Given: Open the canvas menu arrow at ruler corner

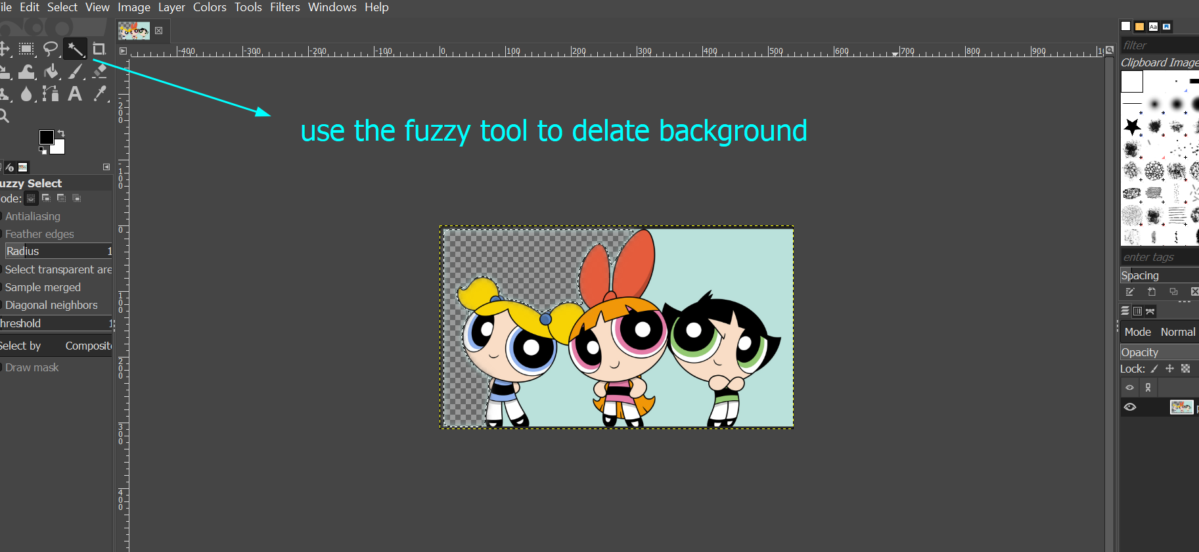Looking at the screenshot, I should pyautogui.click(x=123, y=51).
